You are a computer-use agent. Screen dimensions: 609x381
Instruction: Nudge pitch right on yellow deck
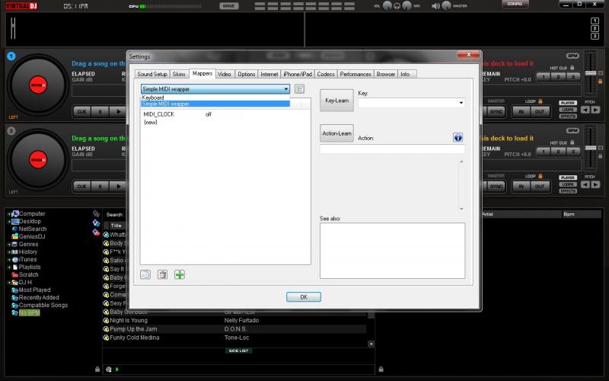point(595,184)
